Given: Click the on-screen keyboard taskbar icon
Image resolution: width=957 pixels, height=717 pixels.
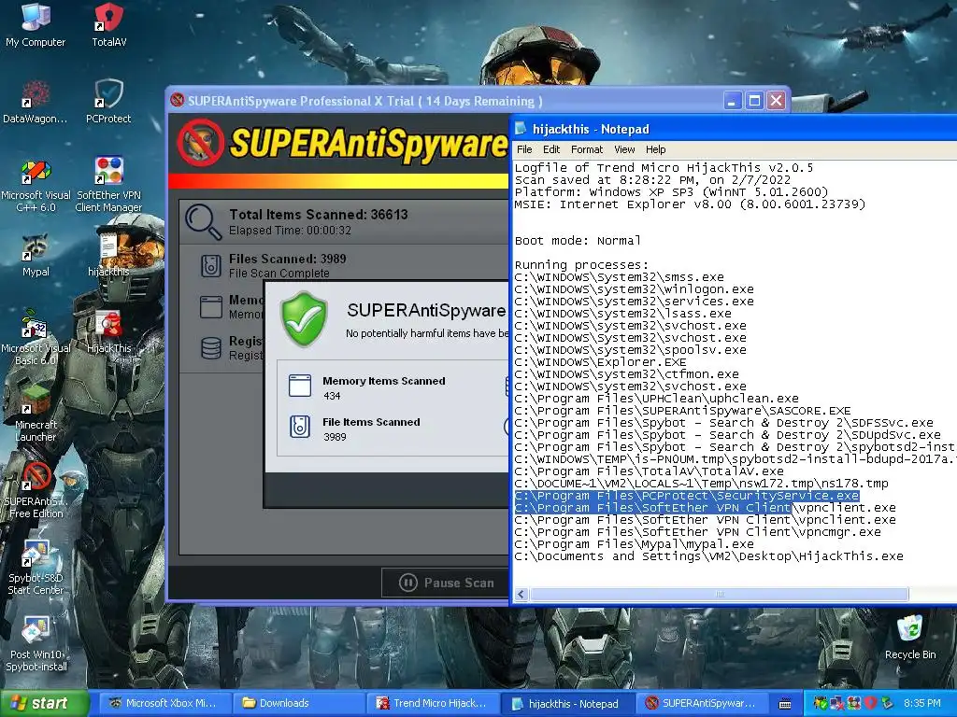Looking at the screenshot, I should click(x=785, y=704).
